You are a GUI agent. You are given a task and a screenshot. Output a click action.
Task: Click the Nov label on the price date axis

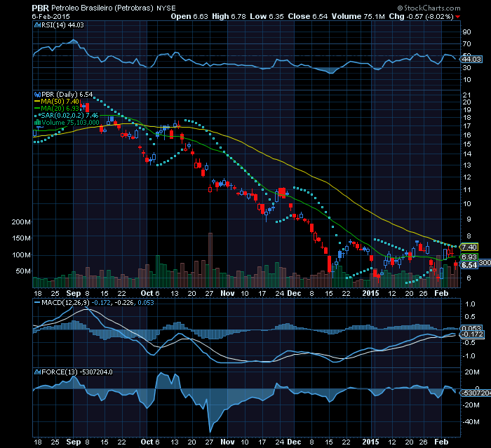pyautogui.click(x=227, y=293)
